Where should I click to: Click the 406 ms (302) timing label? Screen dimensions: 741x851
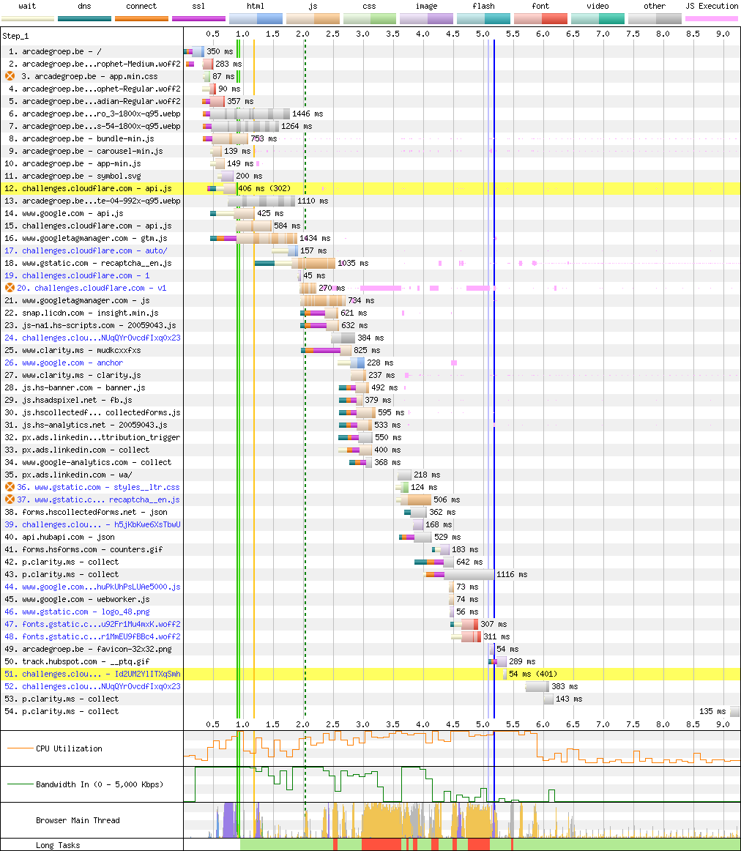(x=265, y=188)
